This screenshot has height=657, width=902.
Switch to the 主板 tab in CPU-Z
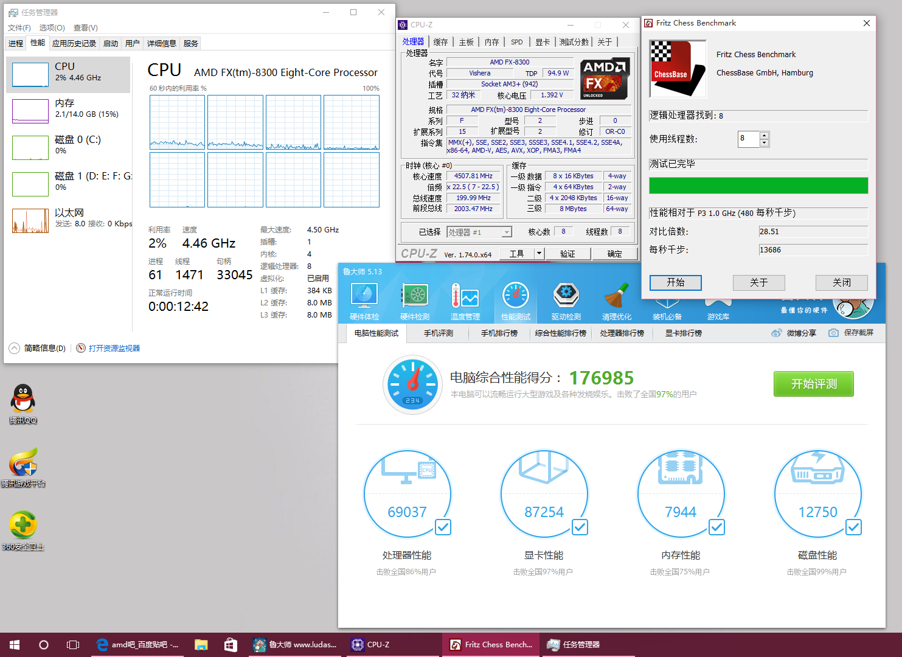467,42
